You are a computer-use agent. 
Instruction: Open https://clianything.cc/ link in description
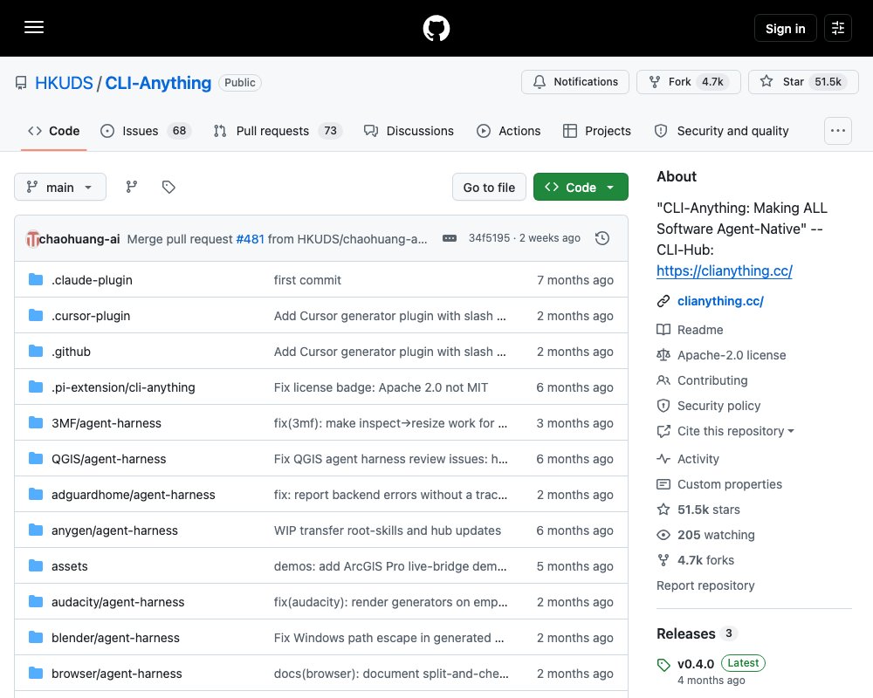725,271
